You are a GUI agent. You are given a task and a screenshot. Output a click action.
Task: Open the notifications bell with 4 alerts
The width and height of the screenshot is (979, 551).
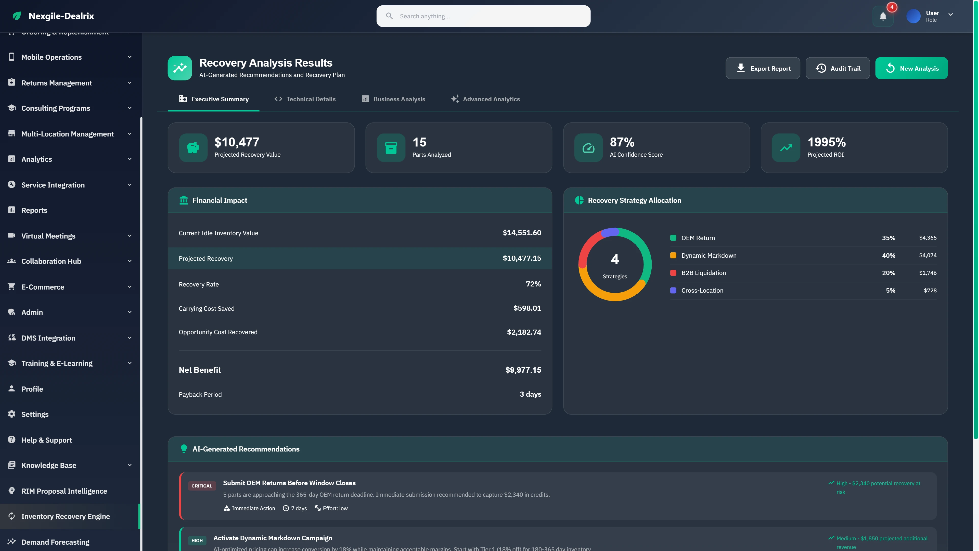[882, 16]
